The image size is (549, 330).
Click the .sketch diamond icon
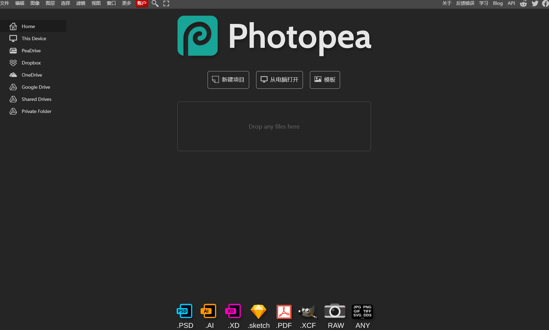[259, 311]
